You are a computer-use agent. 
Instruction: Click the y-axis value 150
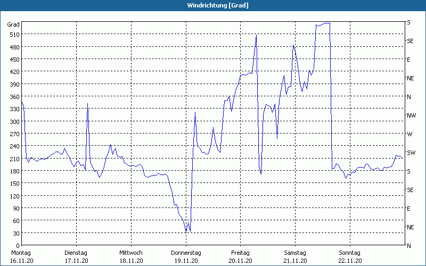tap(14, 184)
